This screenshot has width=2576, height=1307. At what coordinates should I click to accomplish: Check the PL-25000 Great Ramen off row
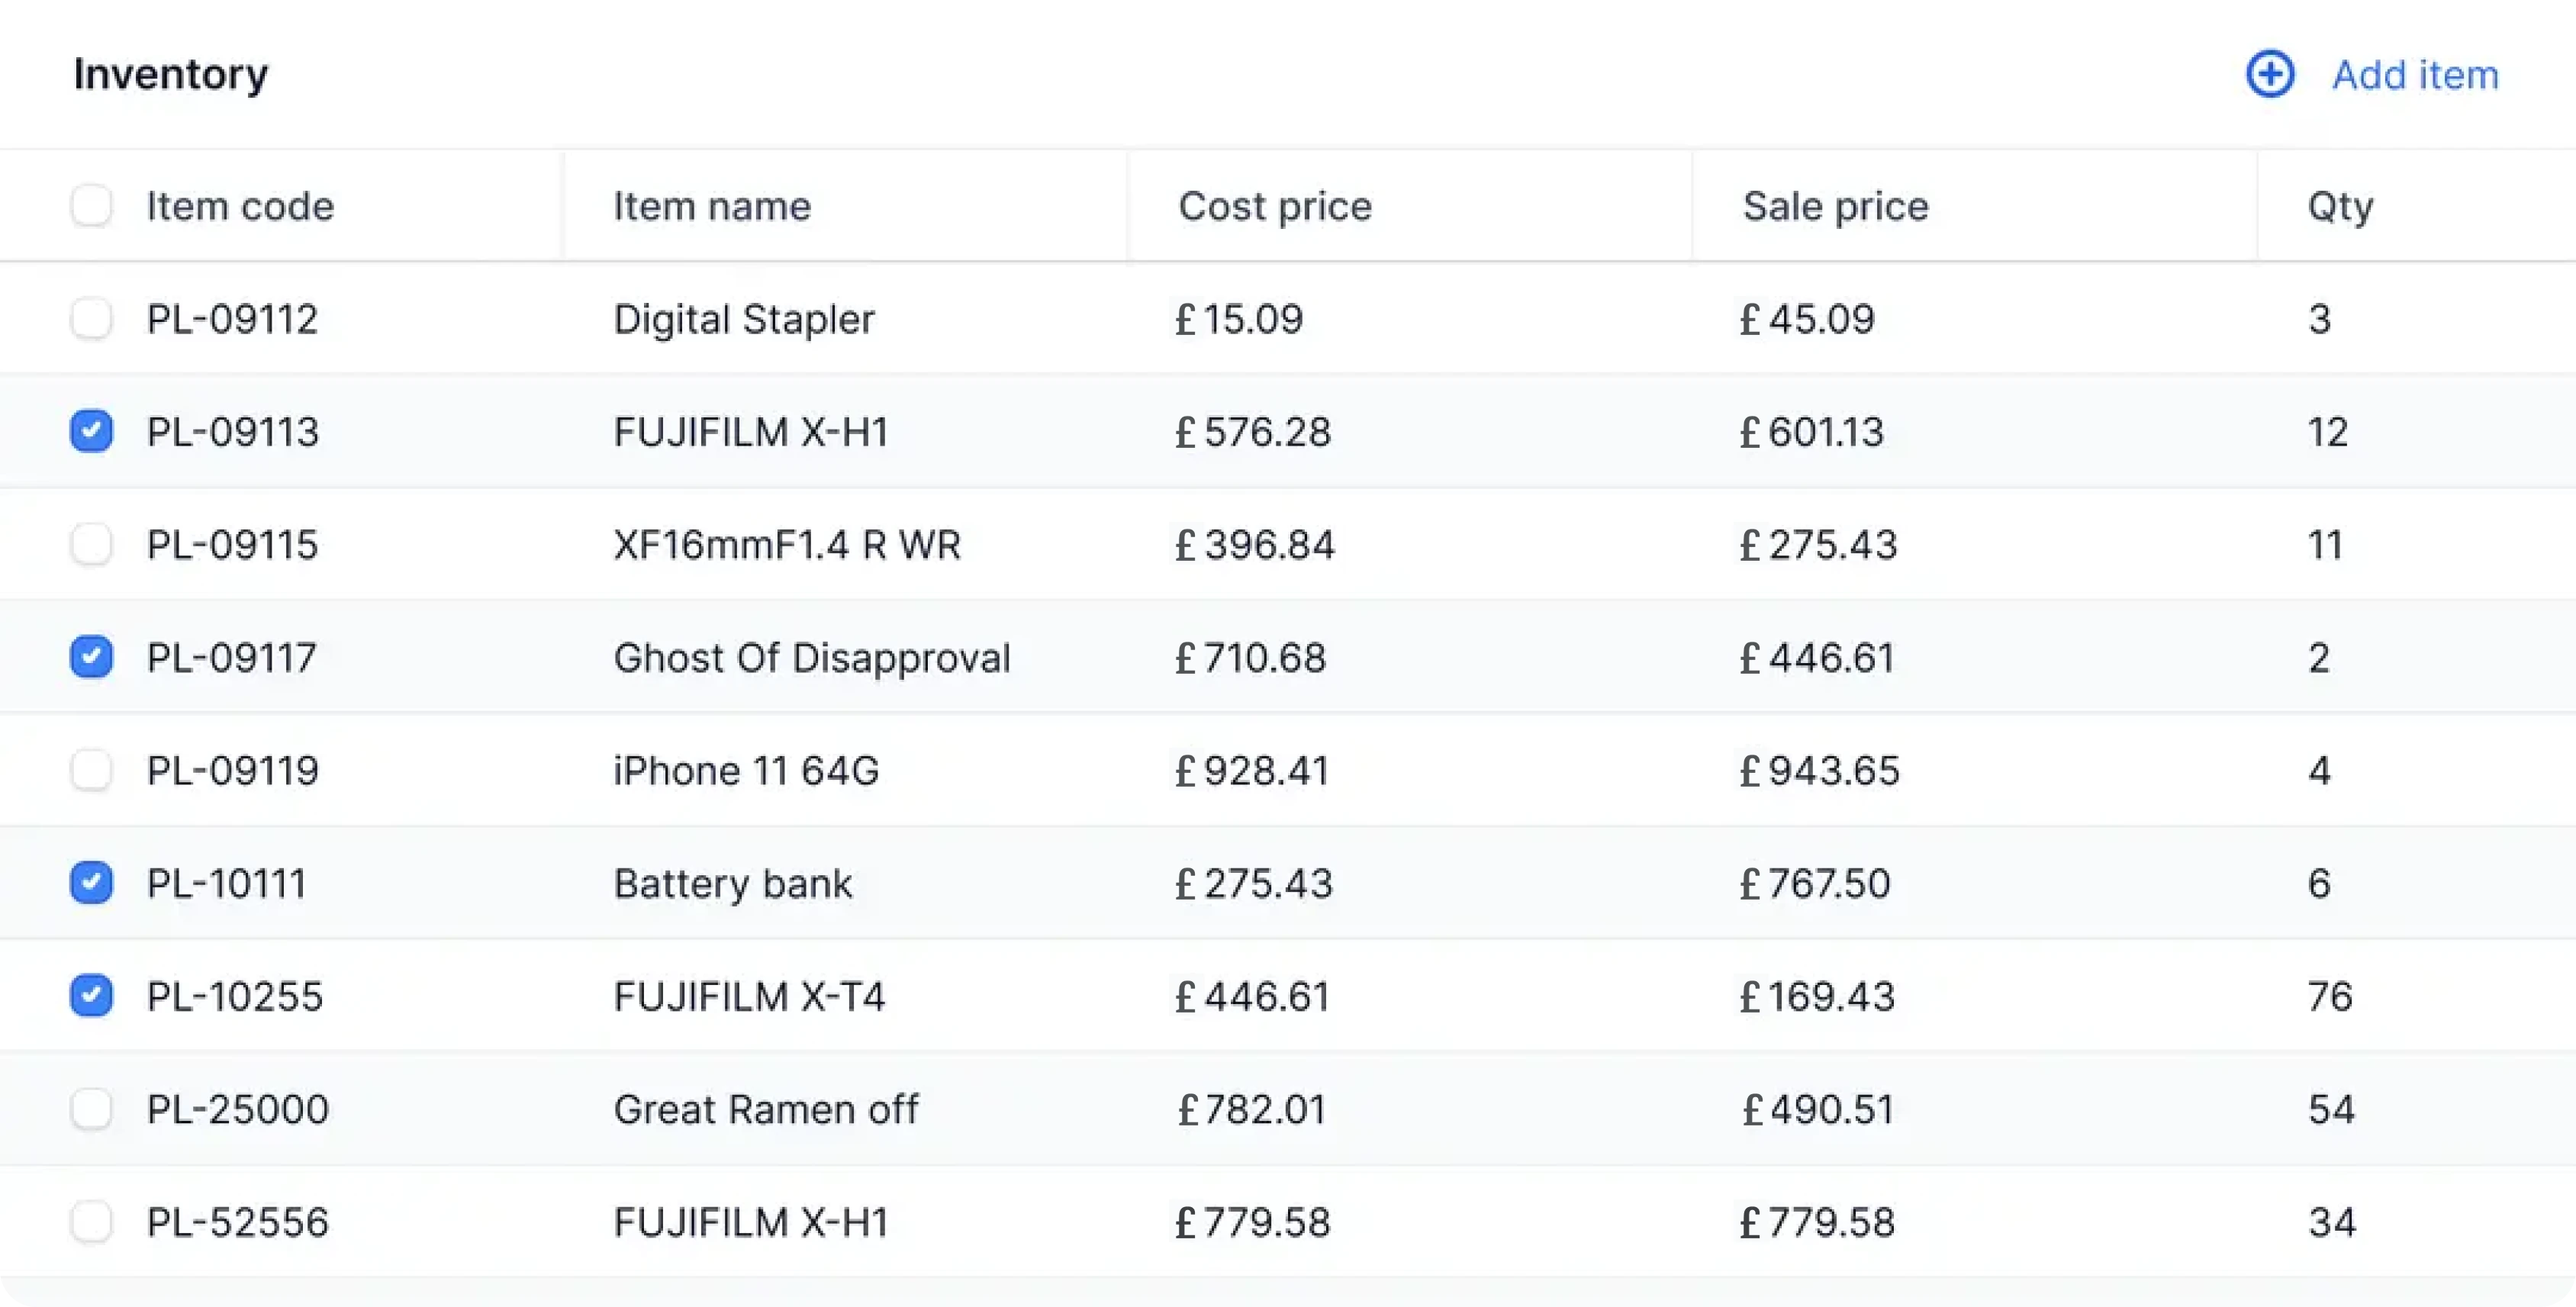pyautogui.click(x=91, y=1109)
